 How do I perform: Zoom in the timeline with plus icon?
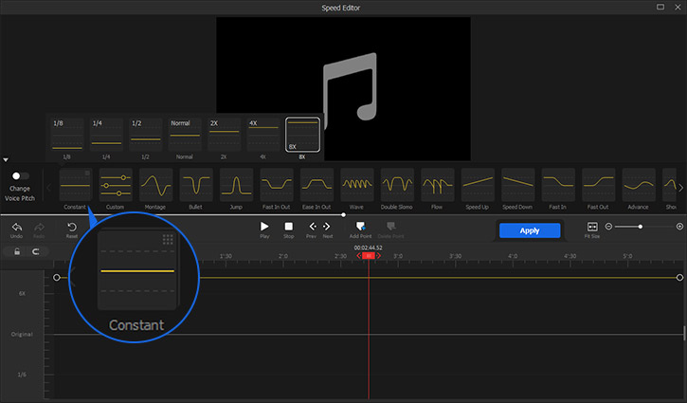tap(679, 227)
